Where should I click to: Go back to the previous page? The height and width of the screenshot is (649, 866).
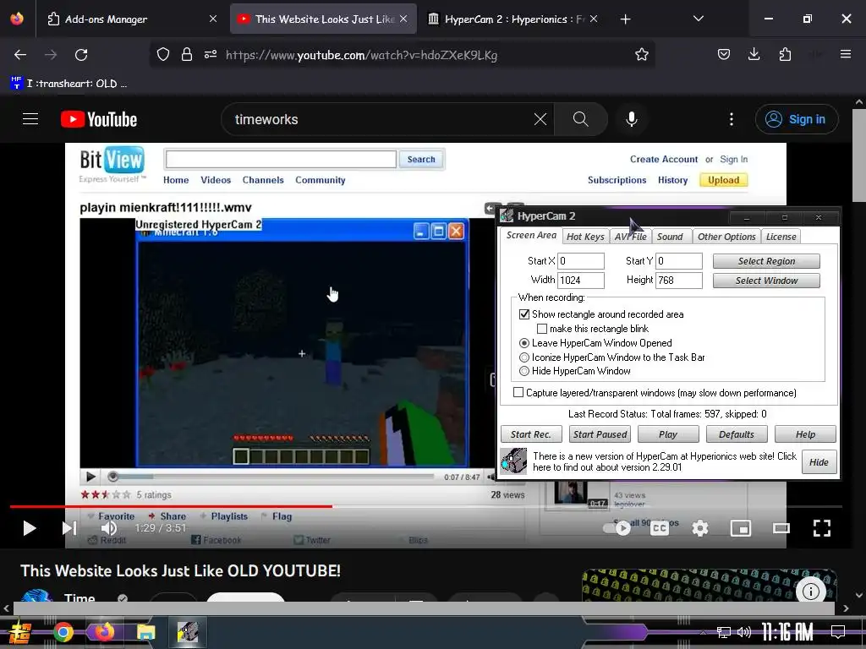pos(20,55)
